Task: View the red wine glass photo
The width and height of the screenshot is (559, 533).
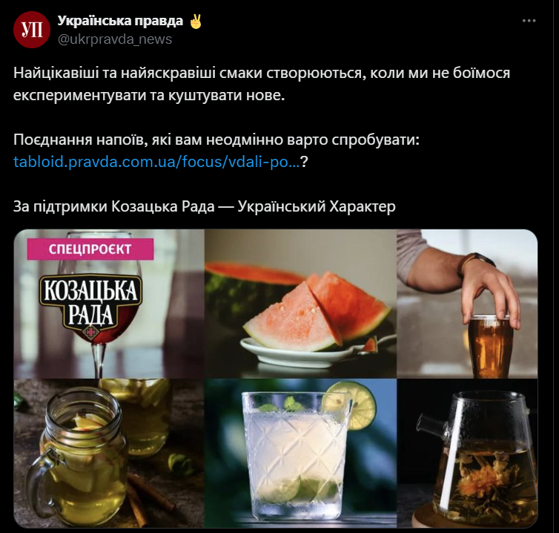Action: tap(109, 304)
